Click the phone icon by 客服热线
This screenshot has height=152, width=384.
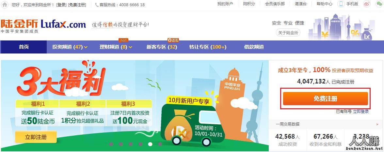(97, 5)
